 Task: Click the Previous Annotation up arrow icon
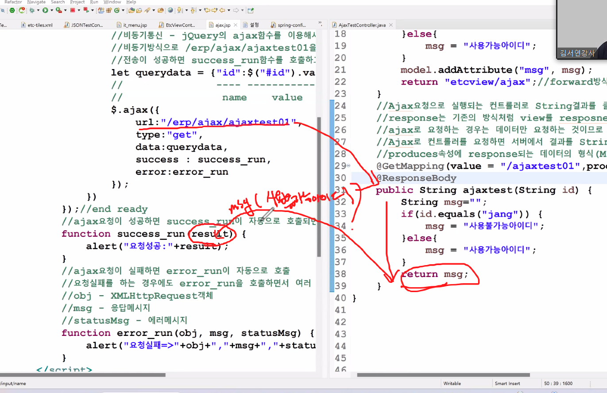click(193, 10)
